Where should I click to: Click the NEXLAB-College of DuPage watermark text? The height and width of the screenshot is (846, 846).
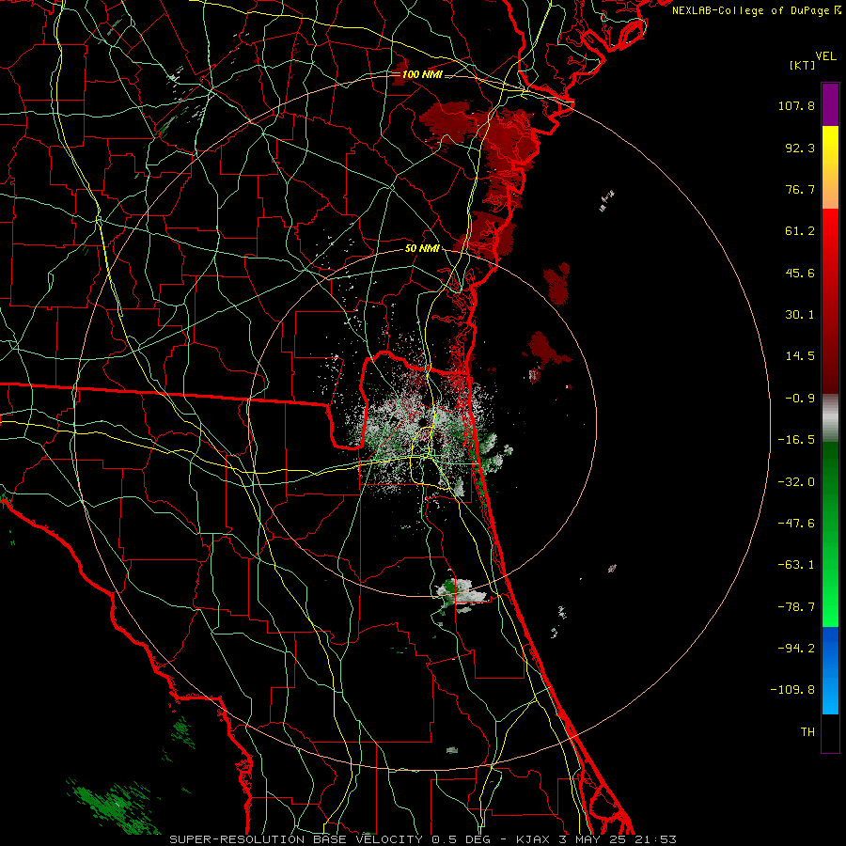tap(756, 10)
